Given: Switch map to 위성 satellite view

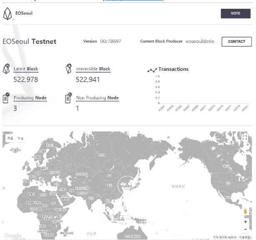Looking at the screenshot, I should point(20,138).
